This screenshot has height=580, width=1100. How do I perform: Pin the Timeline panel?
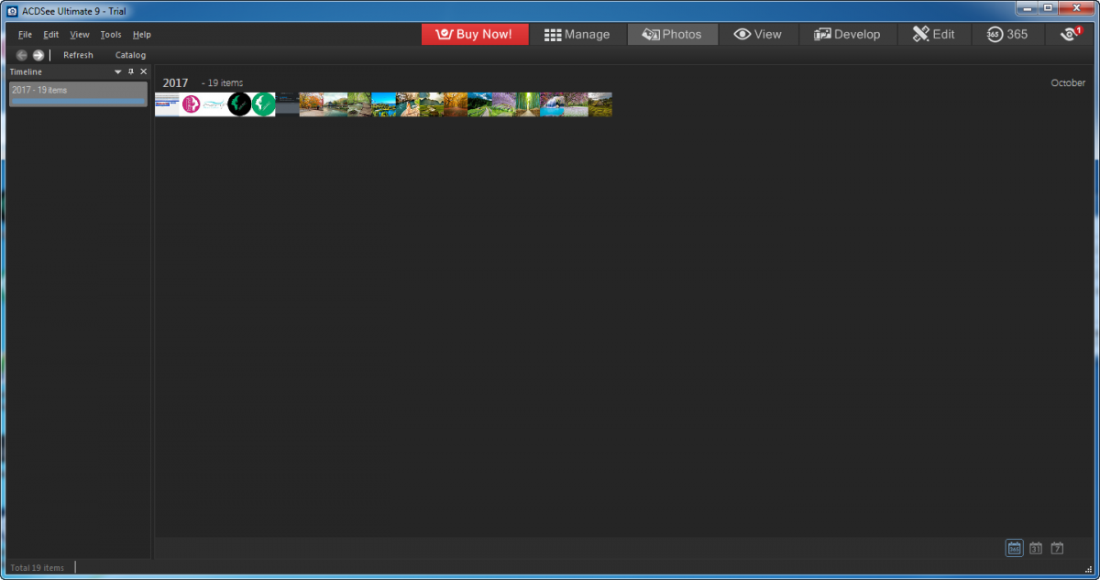[130, 71]
